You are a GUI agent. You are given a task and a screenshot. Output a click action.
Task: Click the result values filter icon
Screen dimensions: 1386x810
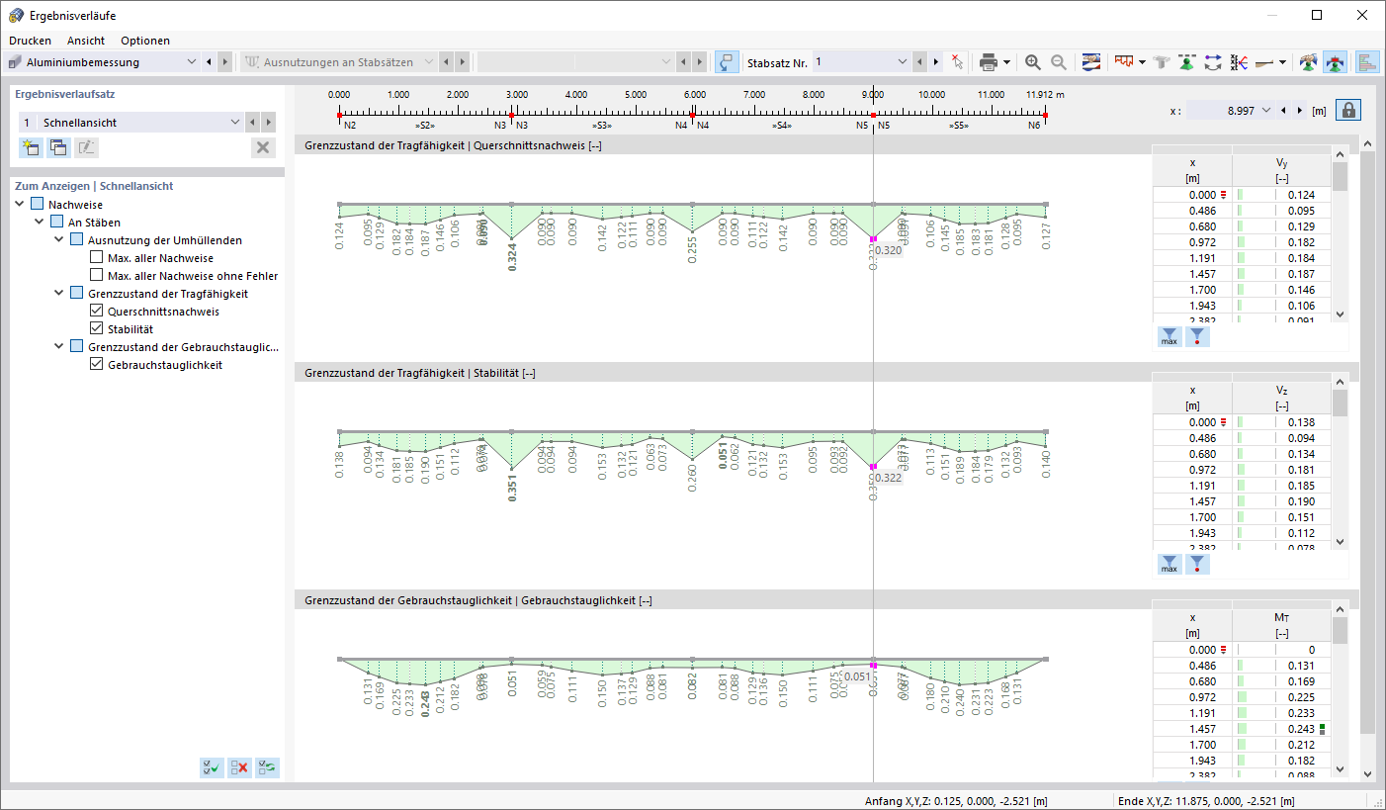(1239, 62)
